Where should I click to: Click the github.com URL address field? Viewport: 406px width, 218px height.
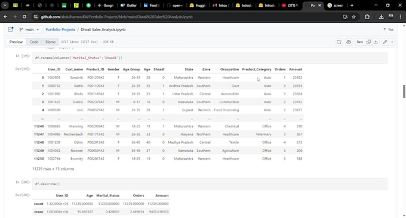(x=116, y=17)
